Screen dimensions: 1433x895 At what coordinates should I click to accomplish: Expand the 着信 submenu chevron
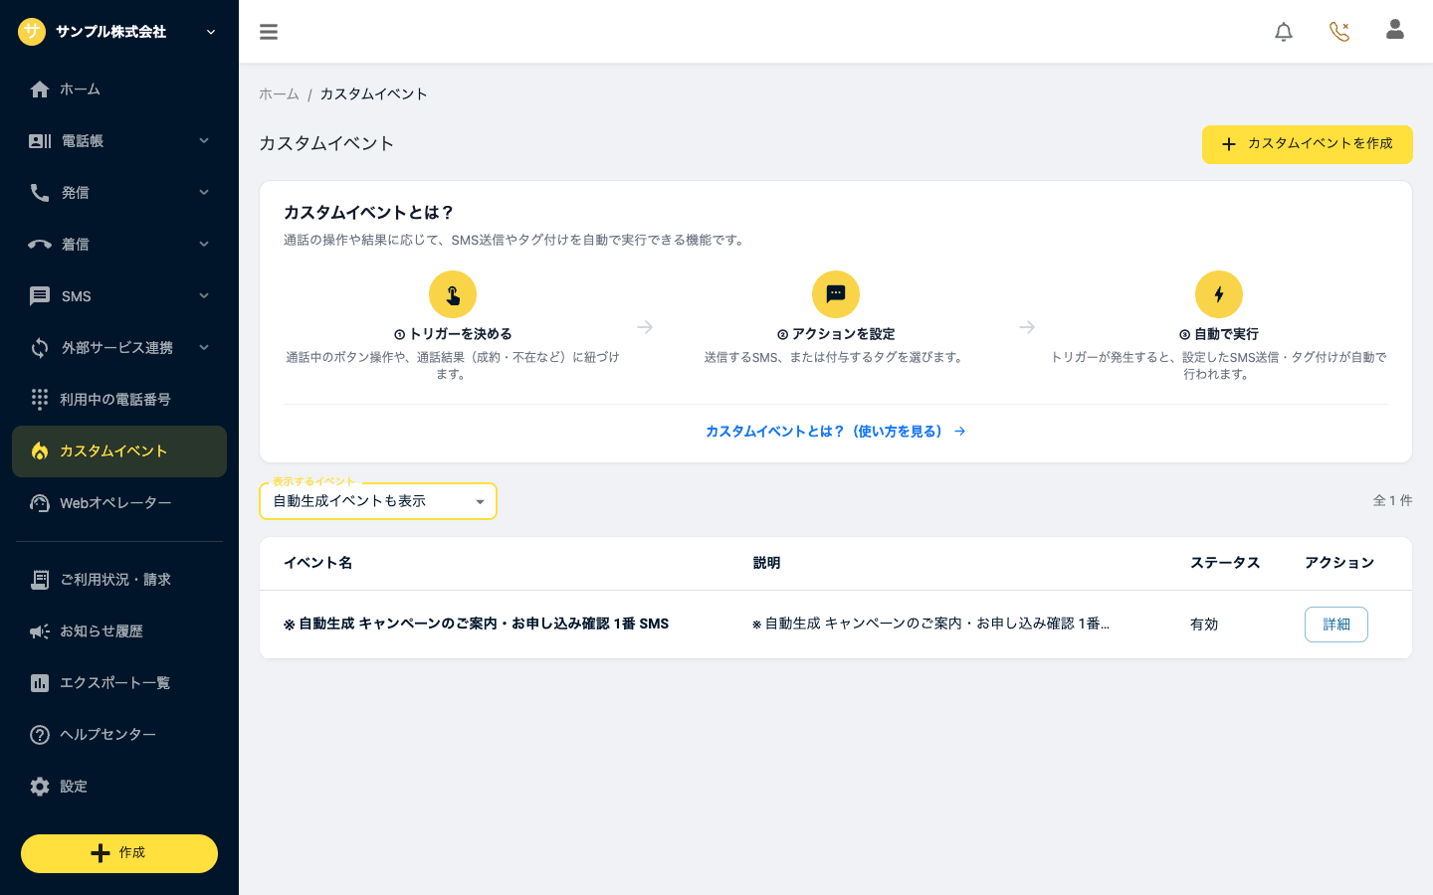pos(204,245)
